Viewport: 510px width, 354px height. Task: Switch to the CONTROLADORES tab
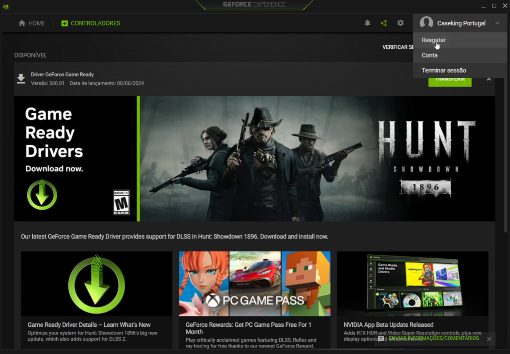96,23
